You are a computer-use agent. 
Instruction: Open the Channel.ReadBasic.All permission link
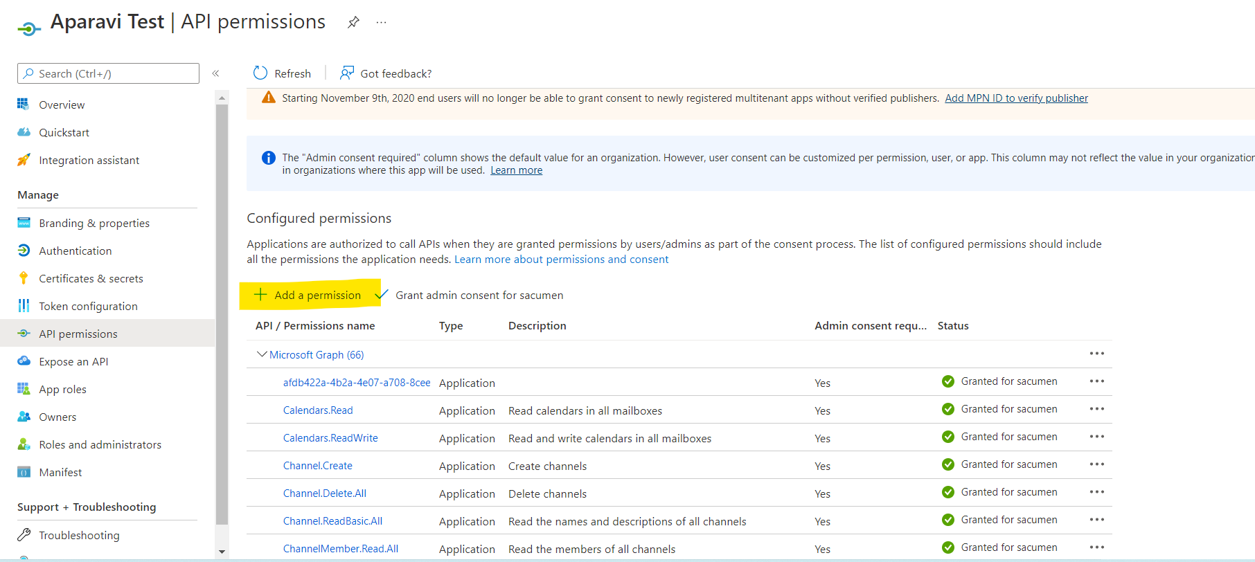point(332,521)
